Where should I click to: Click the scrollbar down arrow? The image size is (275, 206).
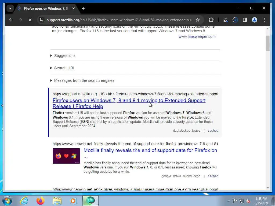268,188
